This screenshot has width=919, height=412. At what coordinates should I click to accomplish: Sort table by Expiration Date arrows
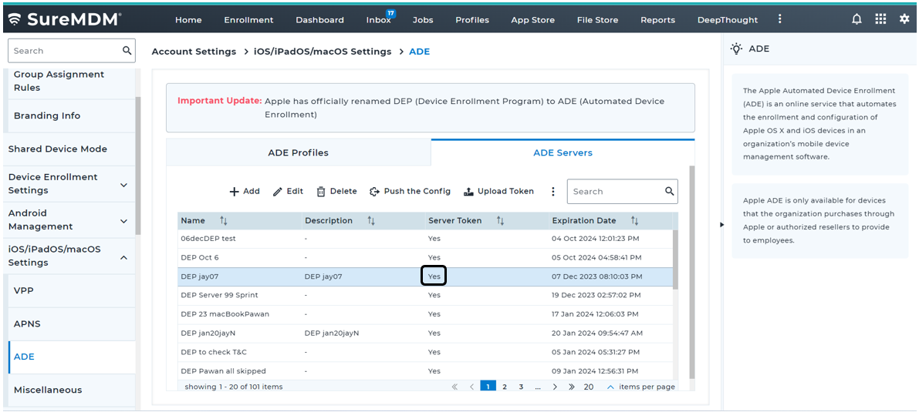click(635, 220)
